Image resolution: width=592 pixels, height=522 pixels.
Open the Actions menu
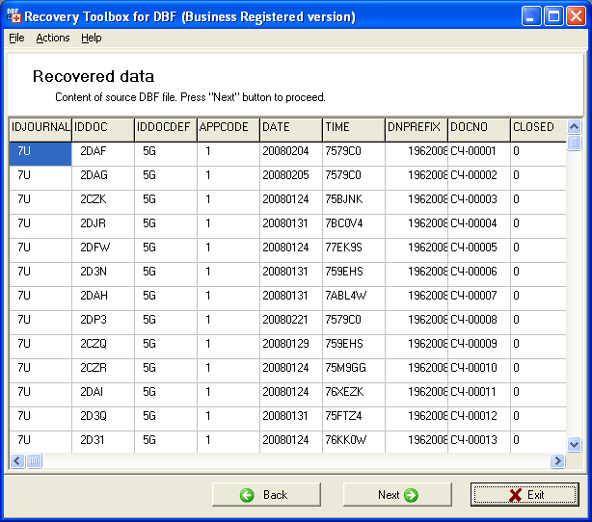click(x=53, y=38)
